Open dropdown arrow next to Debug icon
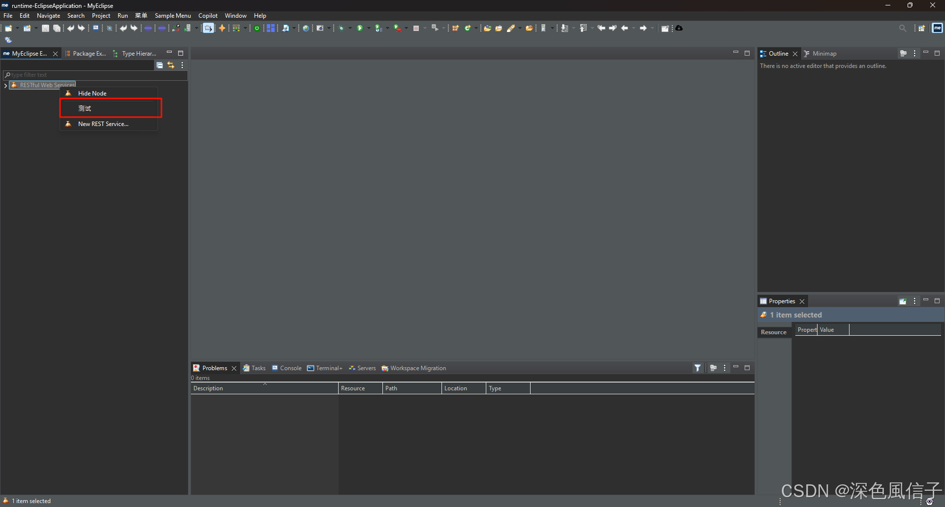Viewport: 945px width, 507px height. [x=350, y=28]
